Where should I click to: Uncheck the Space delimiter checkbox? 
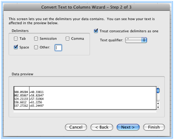[x=16, y=47]
